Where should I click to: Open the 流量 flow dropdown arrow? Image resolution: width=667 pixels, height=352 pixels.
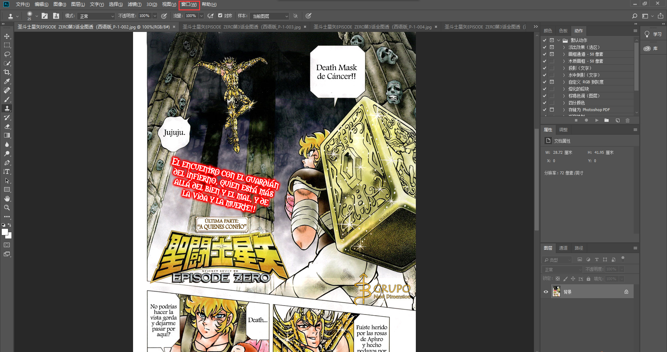pyautogui.click(x=201, y=16)
